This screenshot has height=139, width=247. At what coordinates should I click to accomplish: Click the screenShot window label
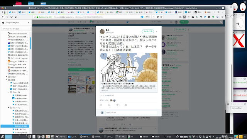tap(237, 108)
